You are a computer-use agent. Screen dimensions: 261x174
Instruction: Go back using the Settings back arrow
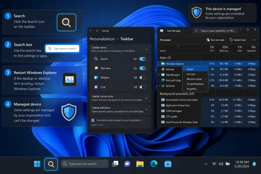coord(91,31)
